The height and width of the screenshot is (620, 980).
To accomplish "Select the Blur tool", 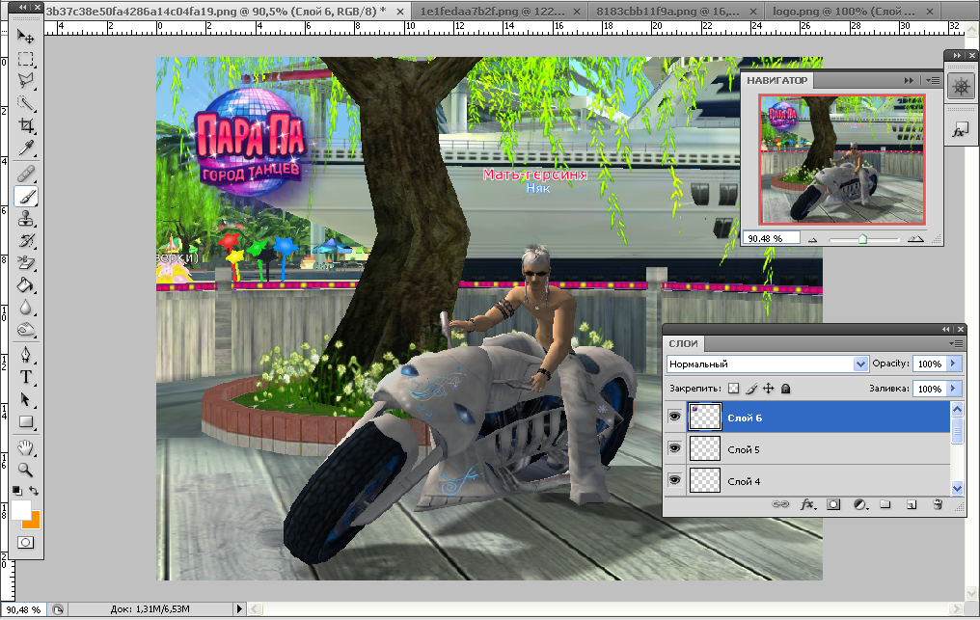I will tap(26, 308).
